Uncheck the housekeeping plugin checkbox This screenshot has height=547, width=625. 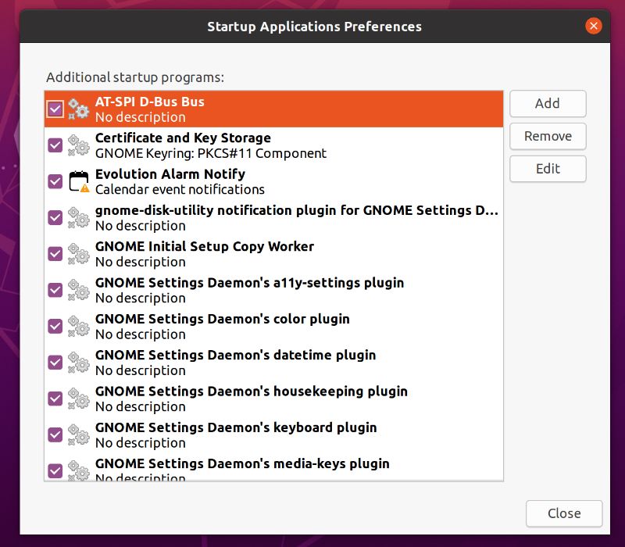tap(55, 399)
